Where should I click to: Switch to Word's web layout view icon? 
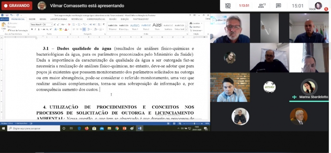pyautogui.click(x=180, y=123)
